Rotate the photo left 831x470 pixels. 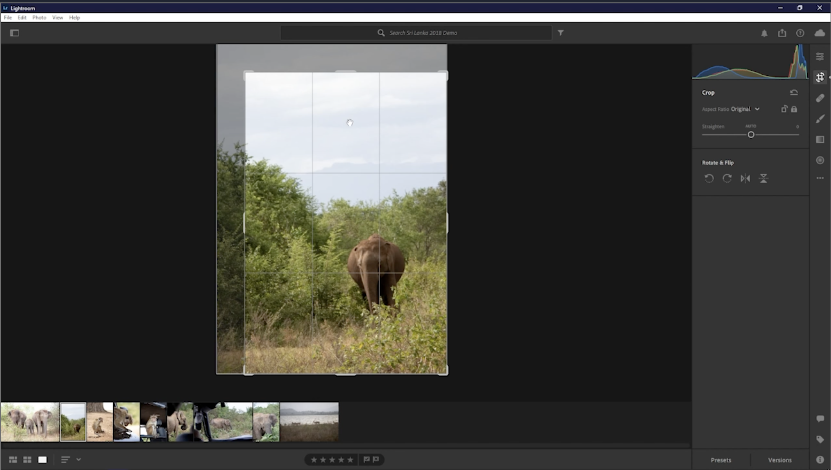click(709, 178)
